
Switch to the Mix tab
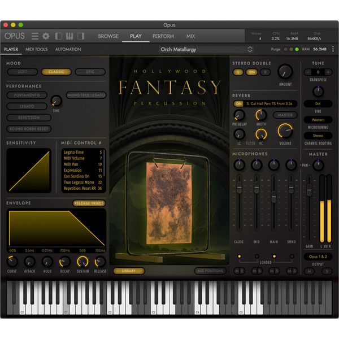point(190,36)
